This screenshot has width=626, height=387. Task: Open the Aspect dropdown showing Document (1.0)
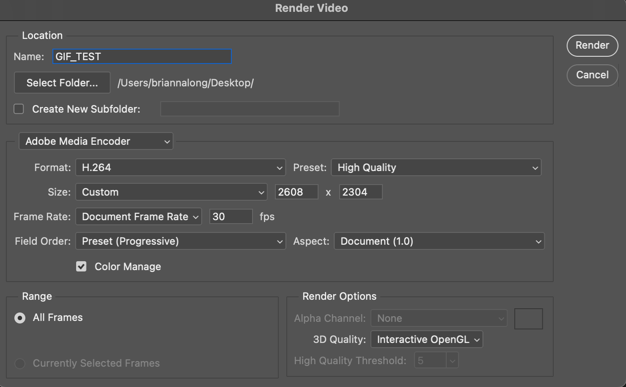click(439, 241)
